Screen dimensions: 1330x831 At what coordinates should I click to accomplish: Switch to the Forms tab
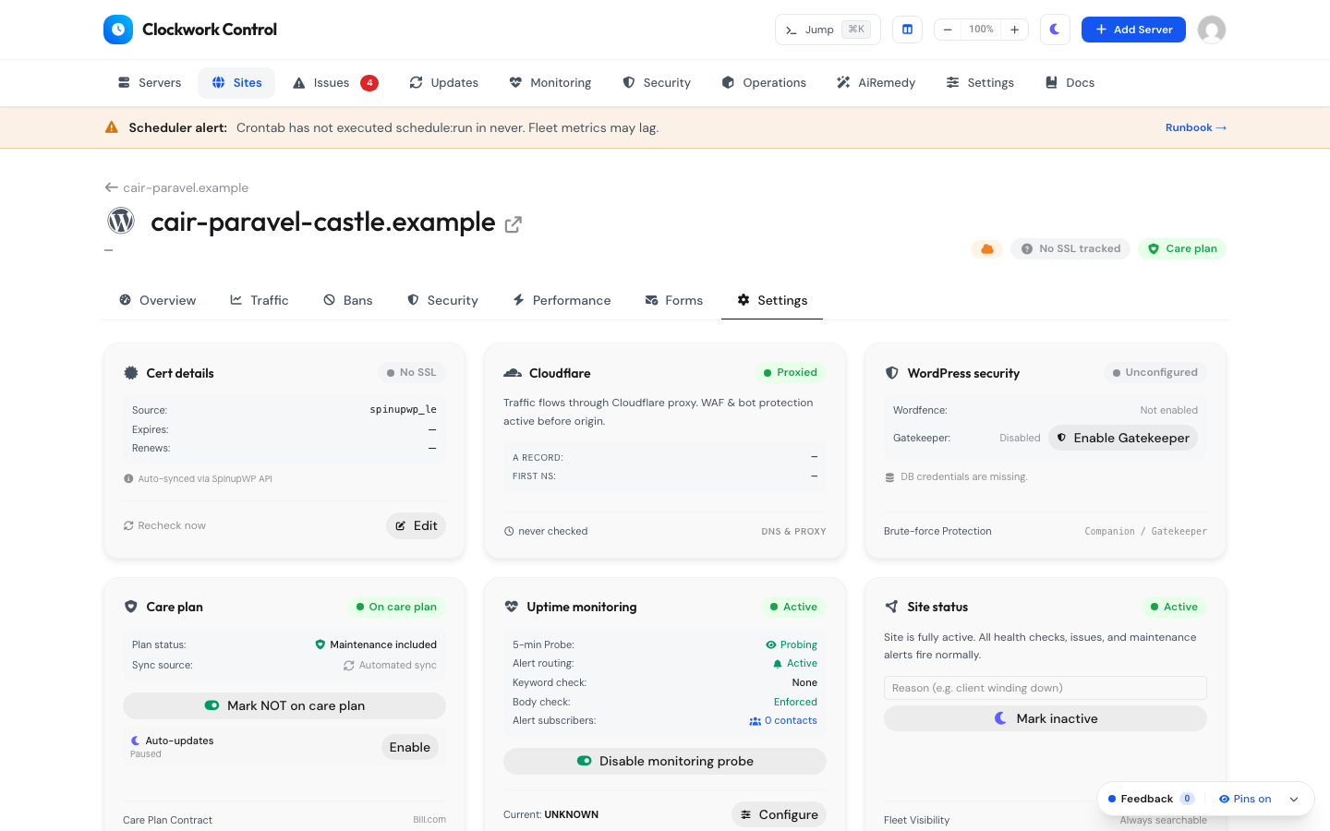click(x=674, y=300)
